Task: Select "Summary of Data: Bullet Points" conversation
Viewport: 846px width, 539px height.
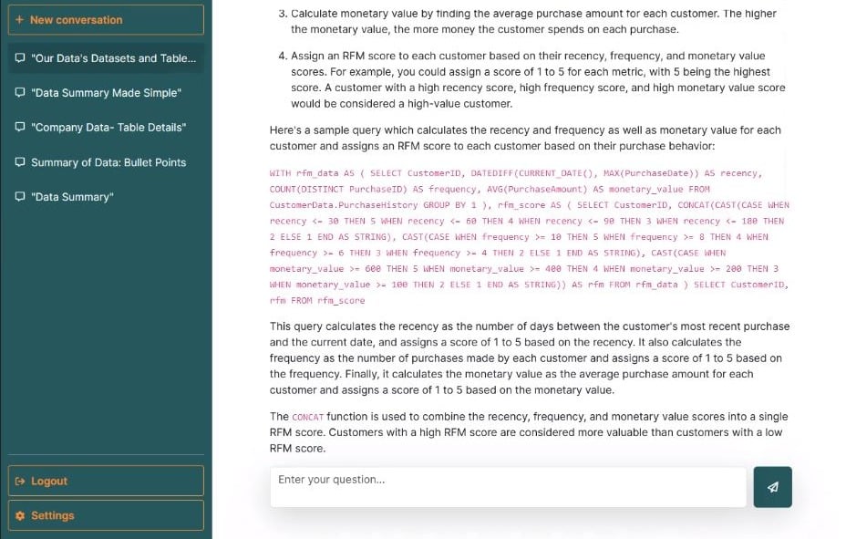Action: (107, 162)
